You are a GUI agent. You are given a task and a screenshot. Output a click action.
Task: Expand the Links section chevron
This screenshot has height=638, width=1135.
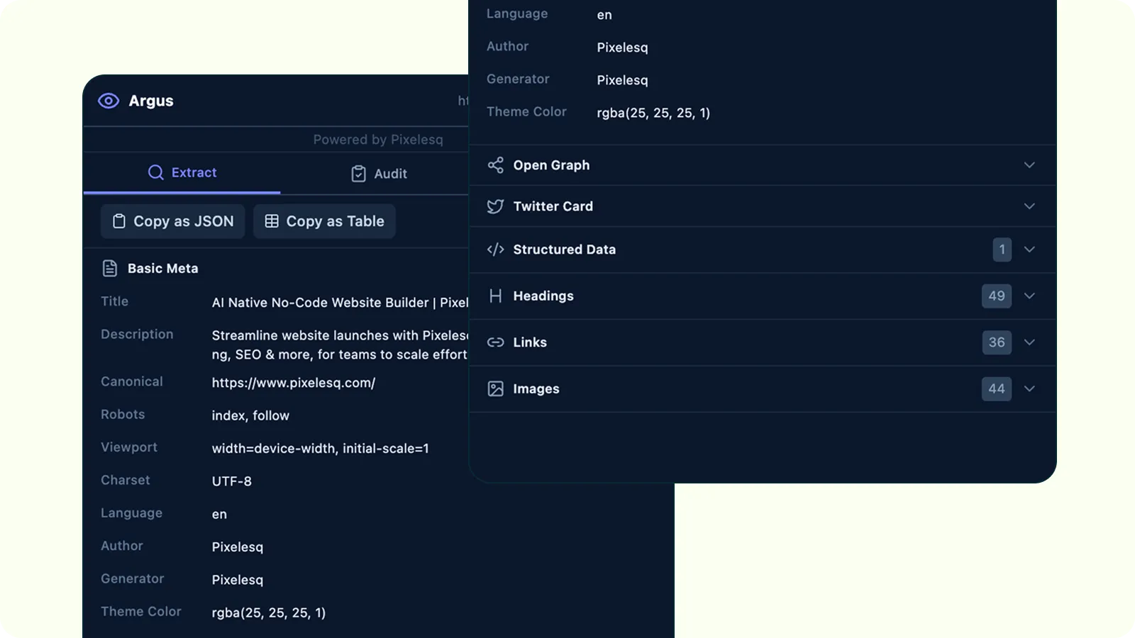[1029, 342]
